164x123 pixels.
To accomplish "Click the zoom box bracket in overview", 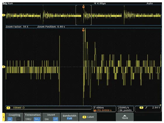I will click(x=83, y=15).
